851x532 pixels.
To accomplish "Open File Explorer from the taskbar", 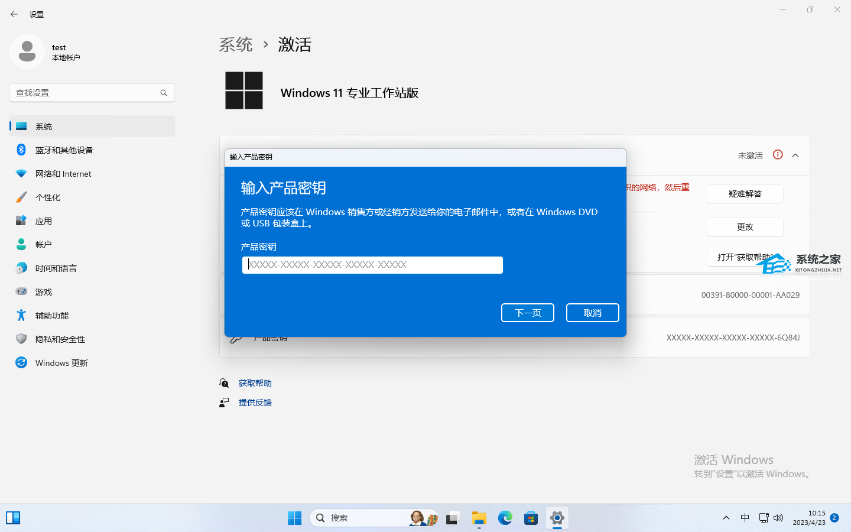I will [479, 518].
